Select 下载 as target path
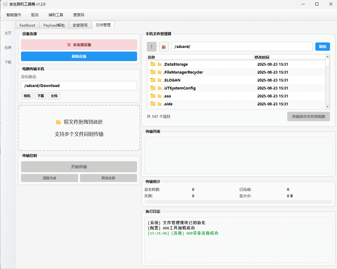Image resolution: width=337 pixels, height=269 pixels. click(x=40, y=96)
